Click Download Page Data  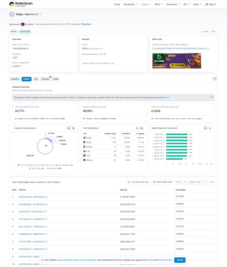[x=138, y=182]
